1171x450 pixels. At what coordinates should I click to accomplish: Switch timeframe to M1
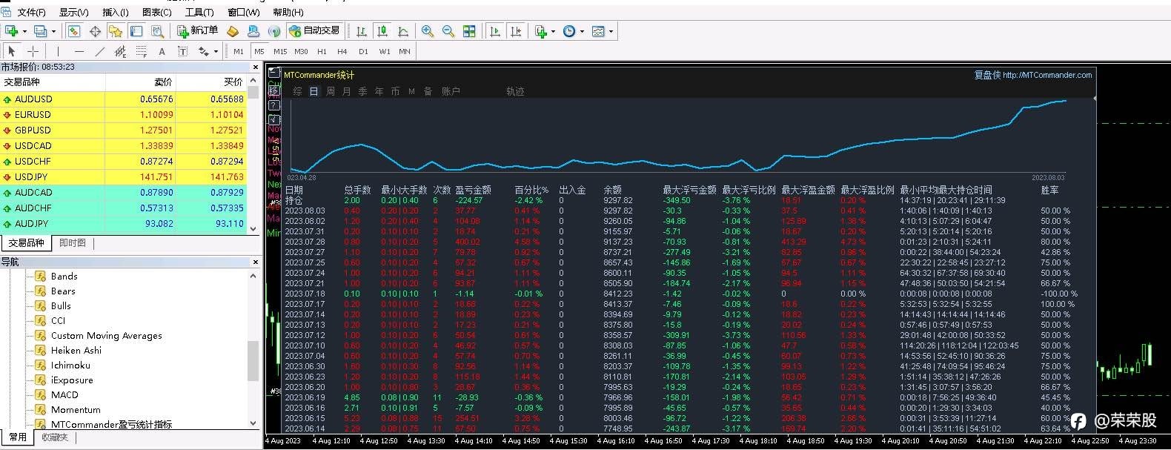tap(239, 51)
